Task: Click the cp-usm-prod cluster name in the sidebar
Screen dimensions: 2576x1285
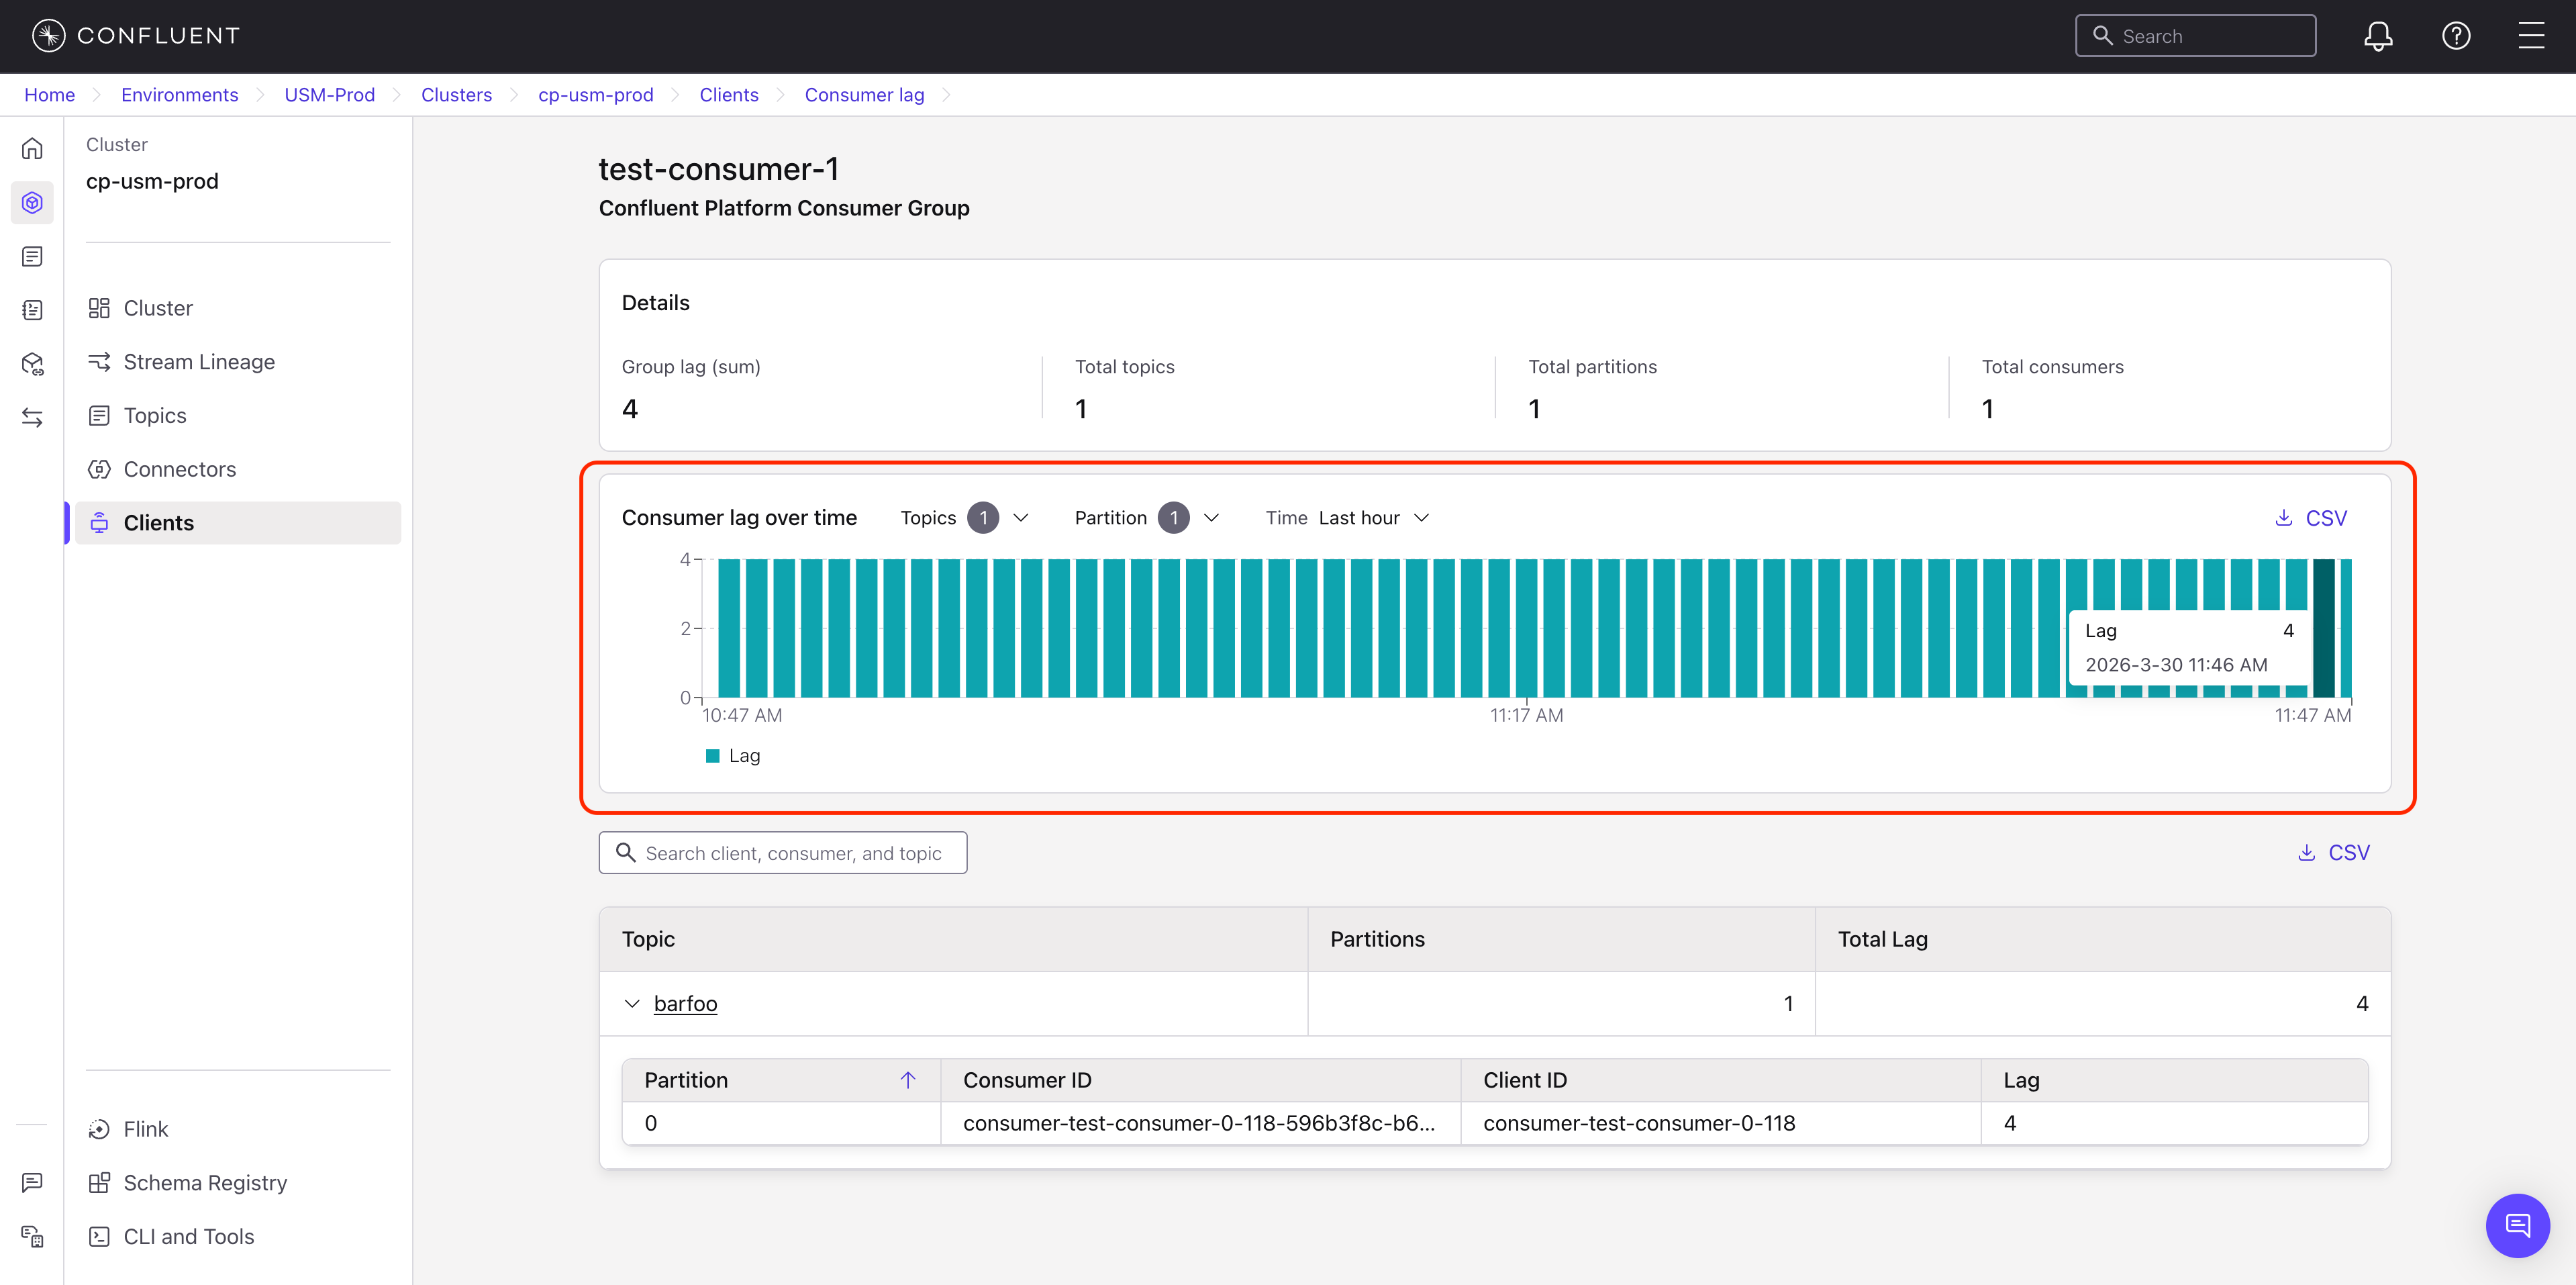Action: click(152, 181)
